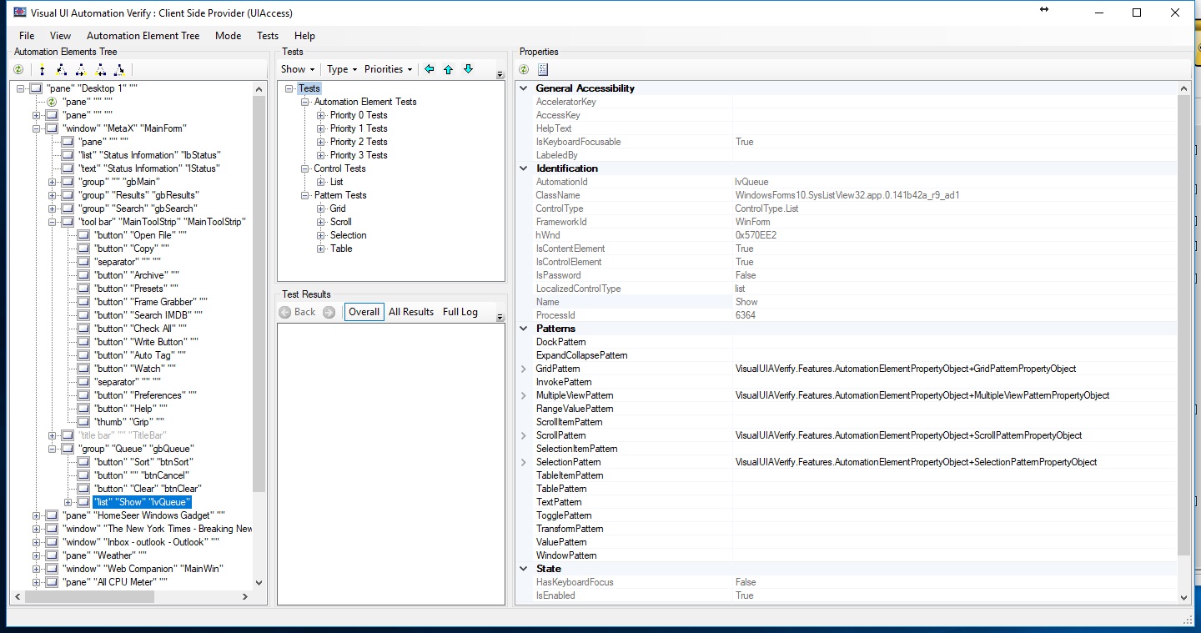This screenshot has width=1201, height=633.
Task: Click the refresh icon in Automation Elements Tree toolbar
Action: pyautogui.click(x=18, y=69)
